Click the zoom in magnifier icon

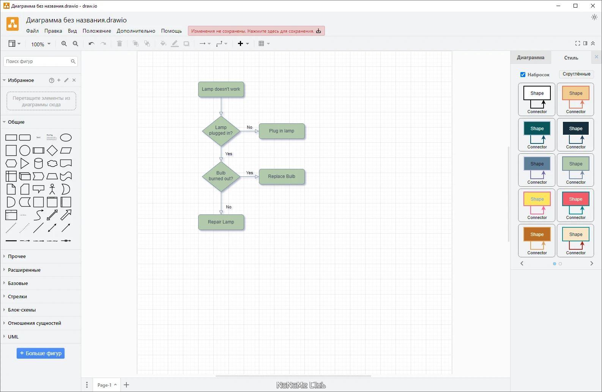pyautogui.click(x=64, y=44)
